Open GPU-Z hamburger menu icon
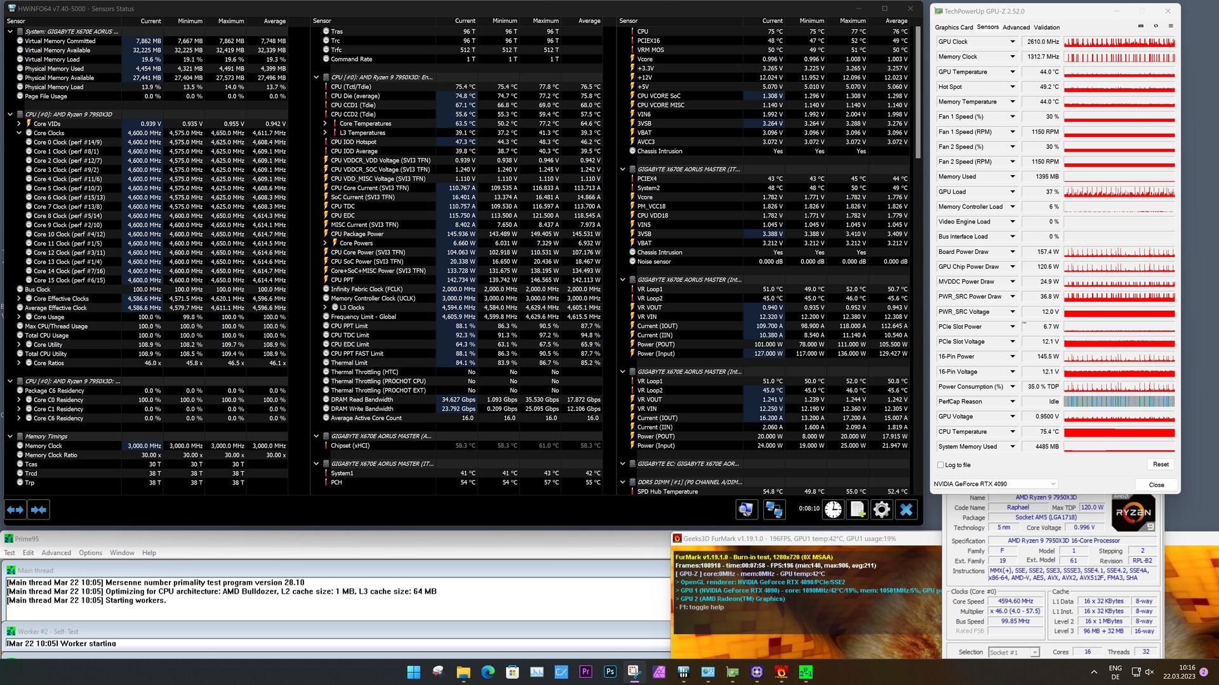The image size is (1219, 685). (x=1171, y=26)
